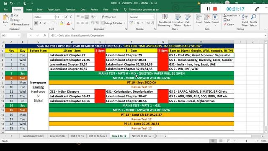Expand the formula bar
Viewport: 268px width, 151px height.
click(x=265, y=35)
